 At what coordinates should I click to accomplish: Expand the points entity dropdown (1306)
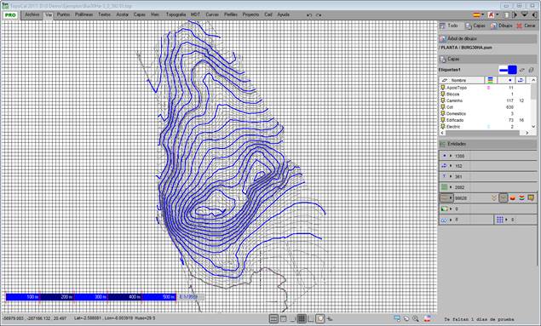coord(451,156)
